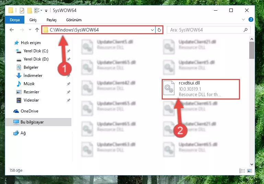Go up one folder level arrow

(x=37, y=30)
